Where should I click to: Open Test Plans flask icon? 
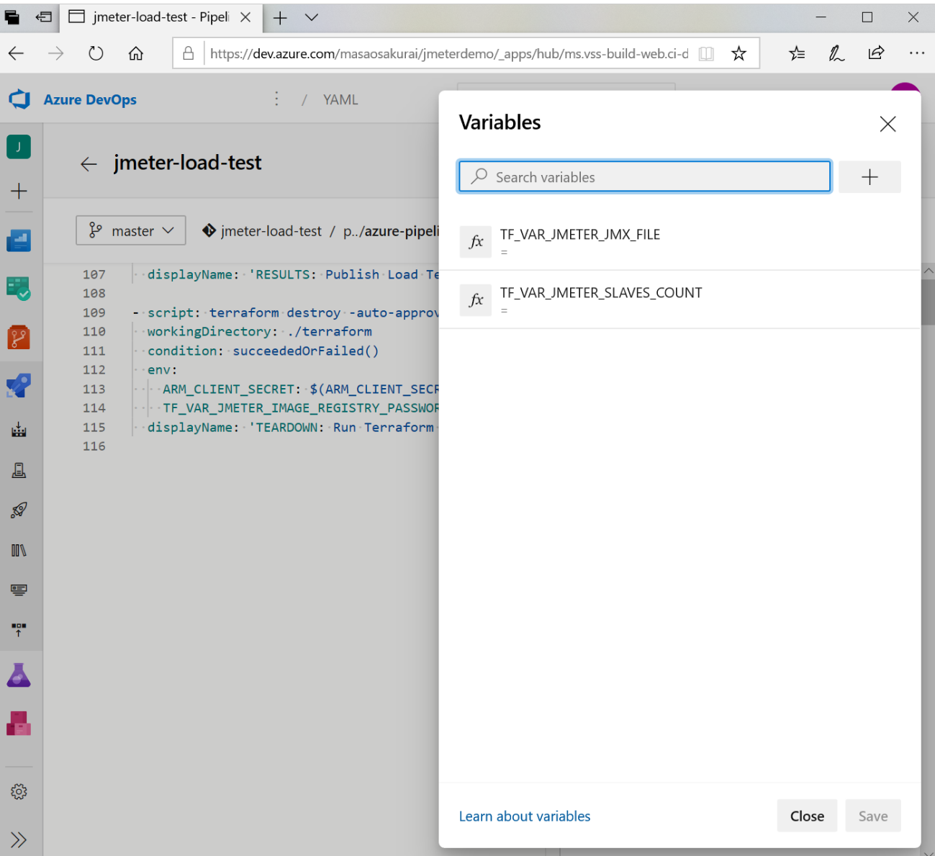point(19,675)
